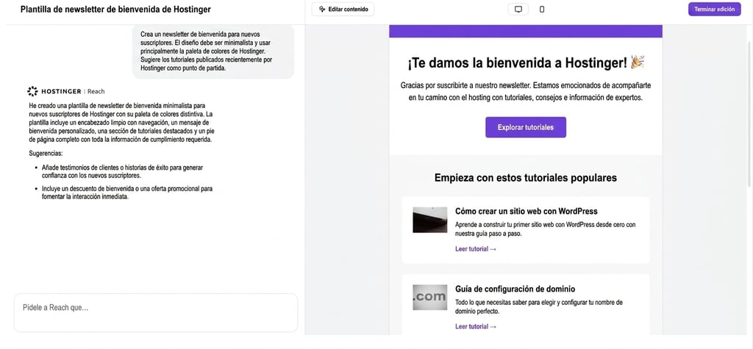Open Leer tutorial link under domain guide
The image size is (753, 349).
point(476,326)
